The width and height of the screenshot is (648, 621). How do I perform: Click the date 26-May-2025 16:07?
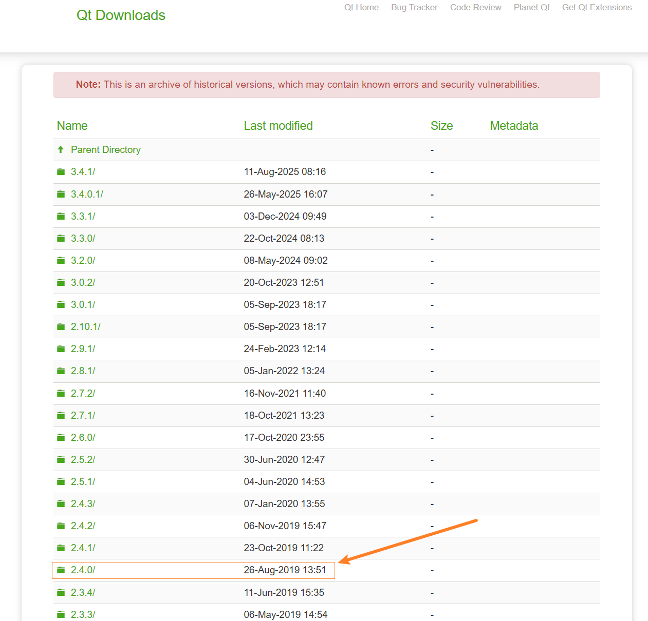[x=286, y=194]
